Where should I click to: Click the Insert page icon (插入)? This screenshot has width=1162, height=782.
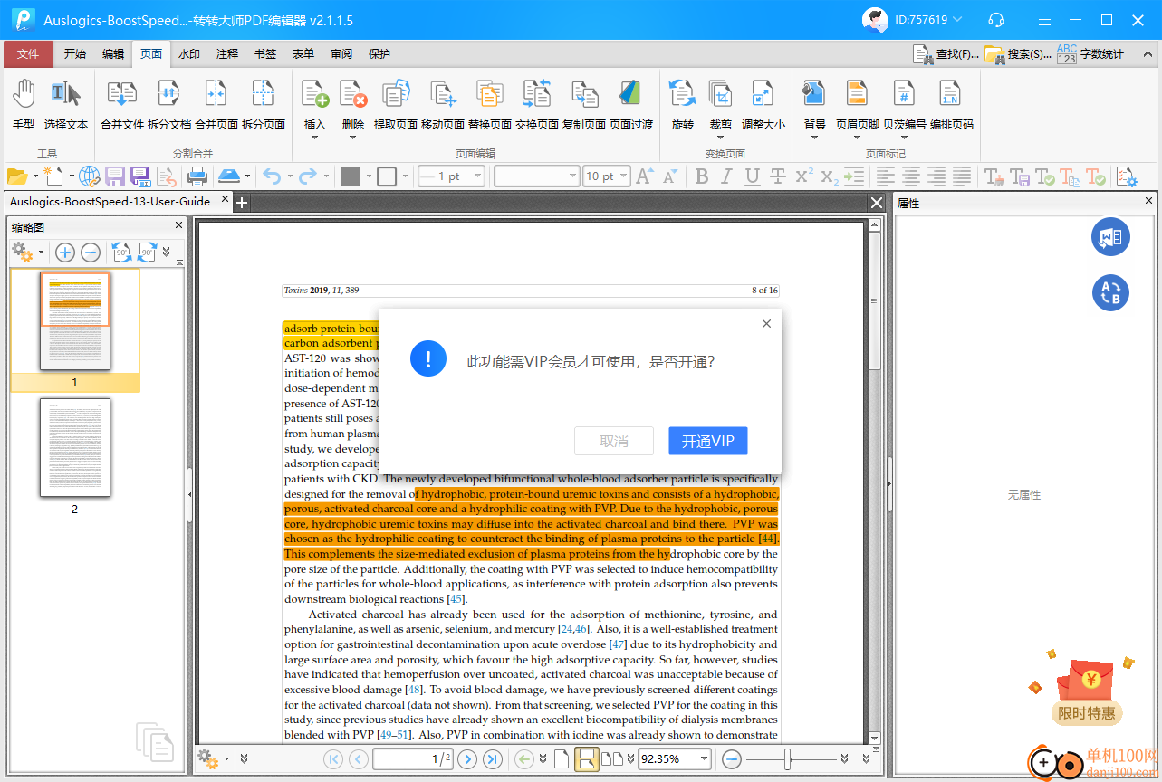point(314,94)
